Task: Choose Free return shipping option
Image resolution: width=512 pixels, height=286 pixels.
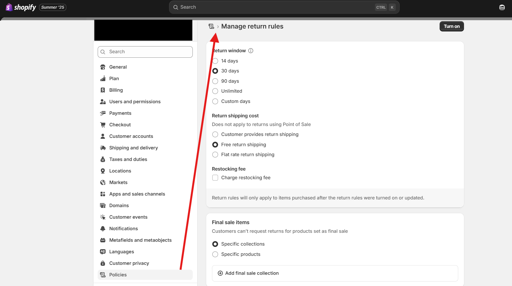Action: (215, 145)
